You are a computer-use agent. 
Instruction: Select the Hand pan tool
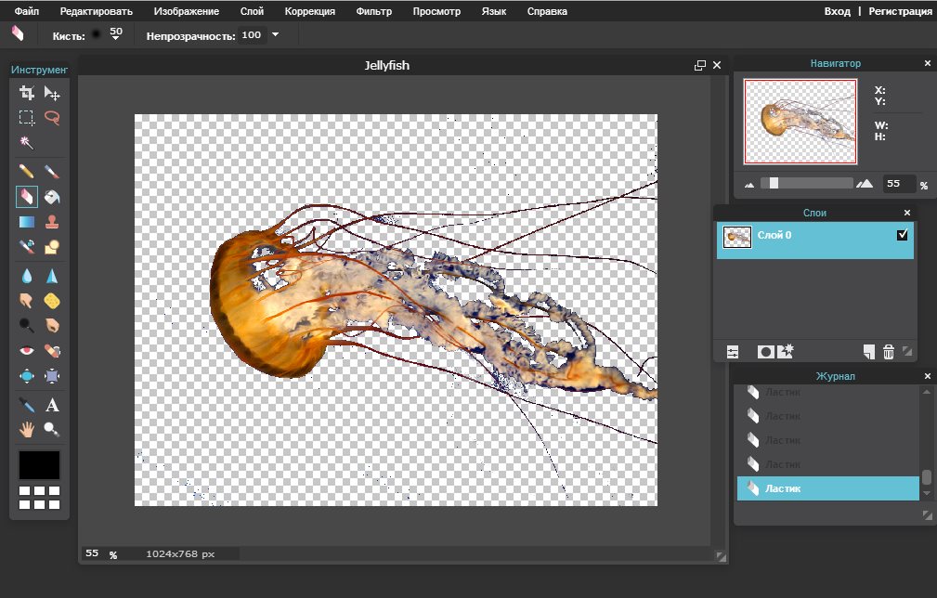point(26,430)
